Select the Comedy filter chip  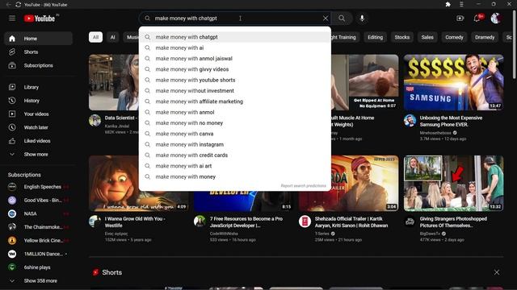click(454, 37)
